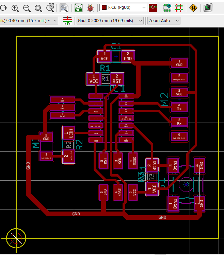The width and height of the screenshot is (224, 255).
Task: Click the R1 reference label text
Action: (105, 68)
